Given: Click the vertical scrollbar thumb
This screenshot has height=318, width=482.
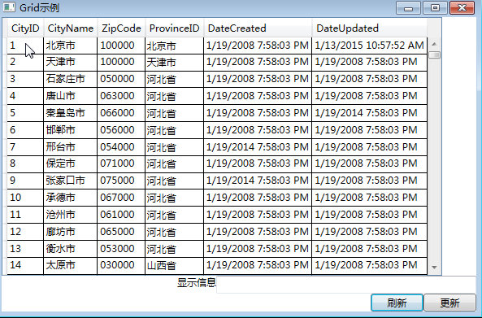Looking at the screenshot, I should [x=434, y=55].
